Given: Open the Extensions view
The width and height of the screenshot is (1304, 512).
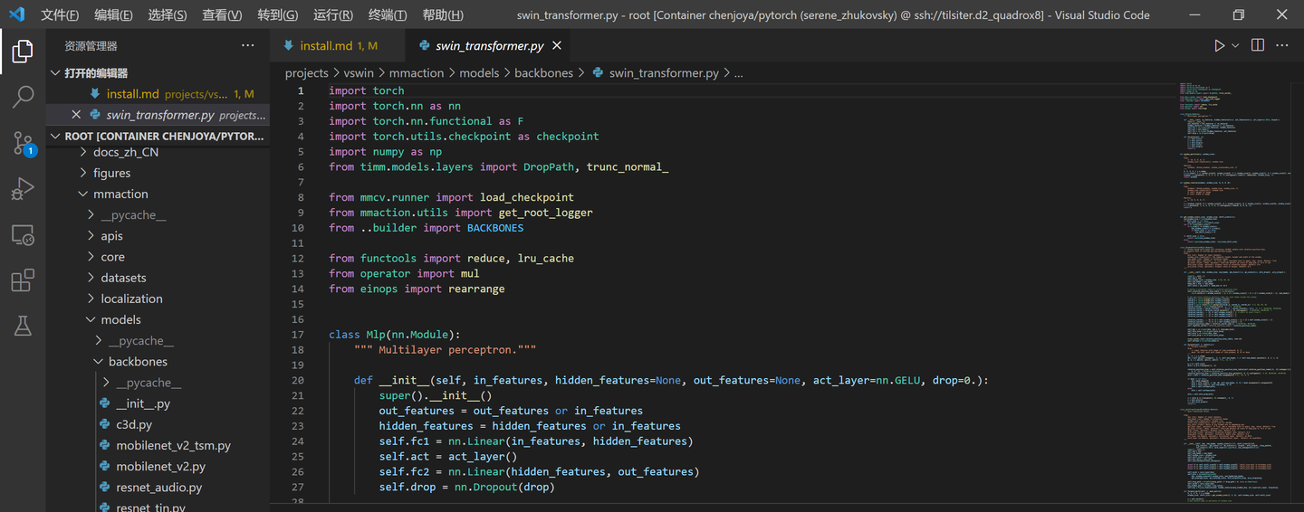Looking at the screenshot, I should pos(23,280).
